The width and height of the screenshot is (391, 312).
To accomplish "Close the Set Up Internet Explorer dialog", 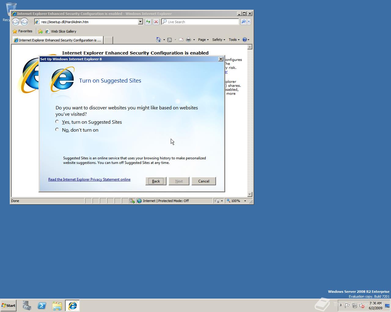I will [221, 59].
